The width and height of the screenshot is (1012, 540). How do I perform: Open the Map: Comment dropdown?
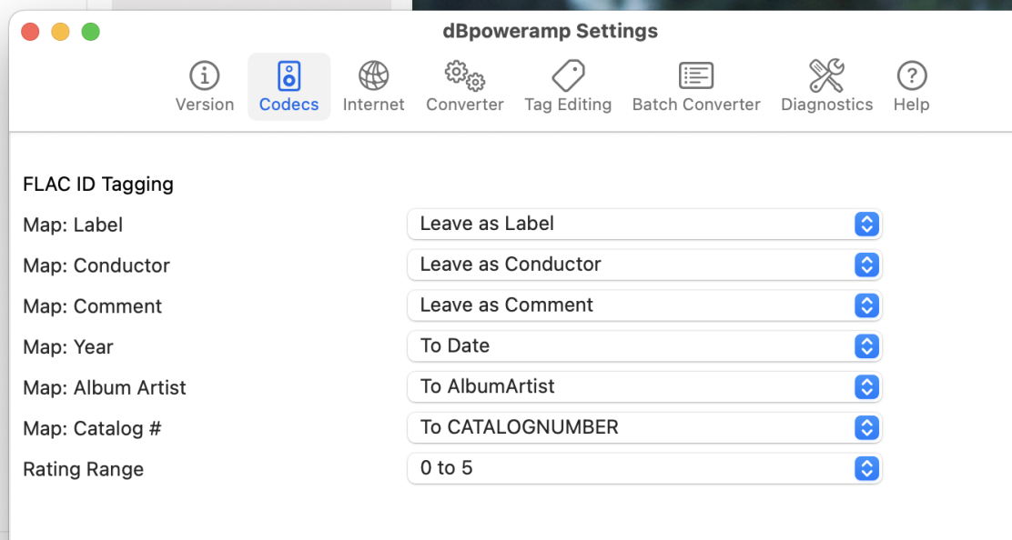tap(644, 305)
